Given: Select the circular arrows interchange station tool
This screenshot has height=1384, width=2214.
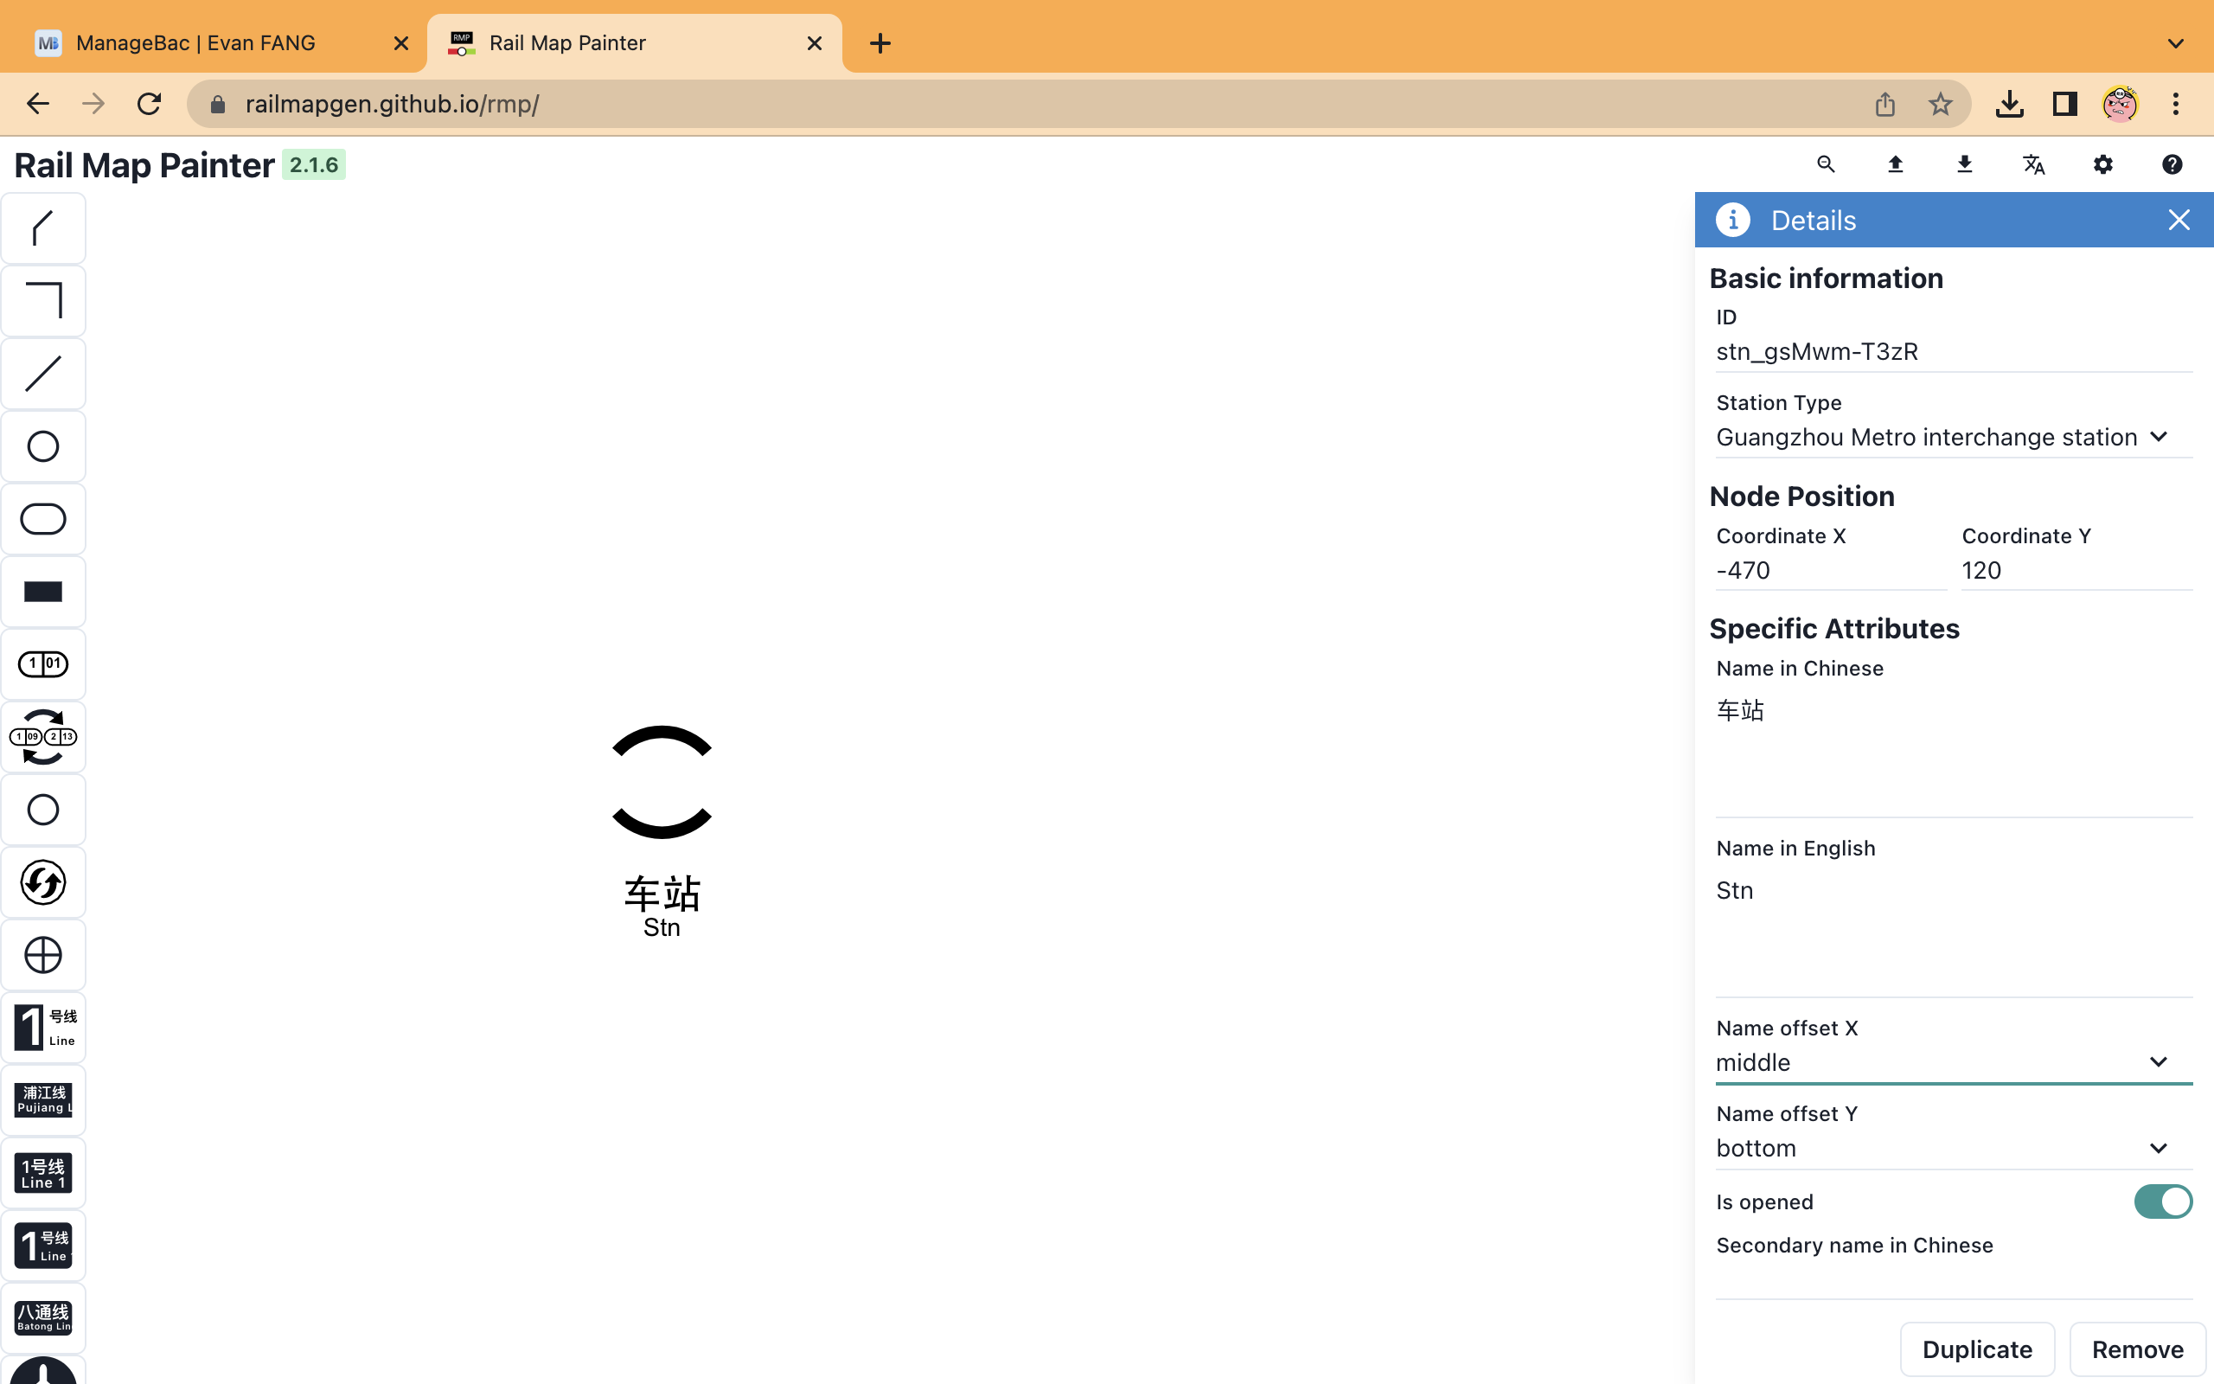Looking at the screenshot, I should pyautogui.click(x=43, y=882).
